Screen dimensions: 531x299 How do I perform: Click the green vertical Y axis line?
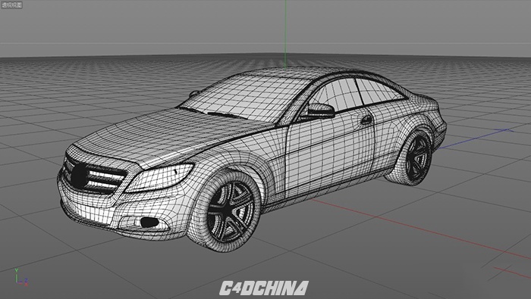click(285, 34)
